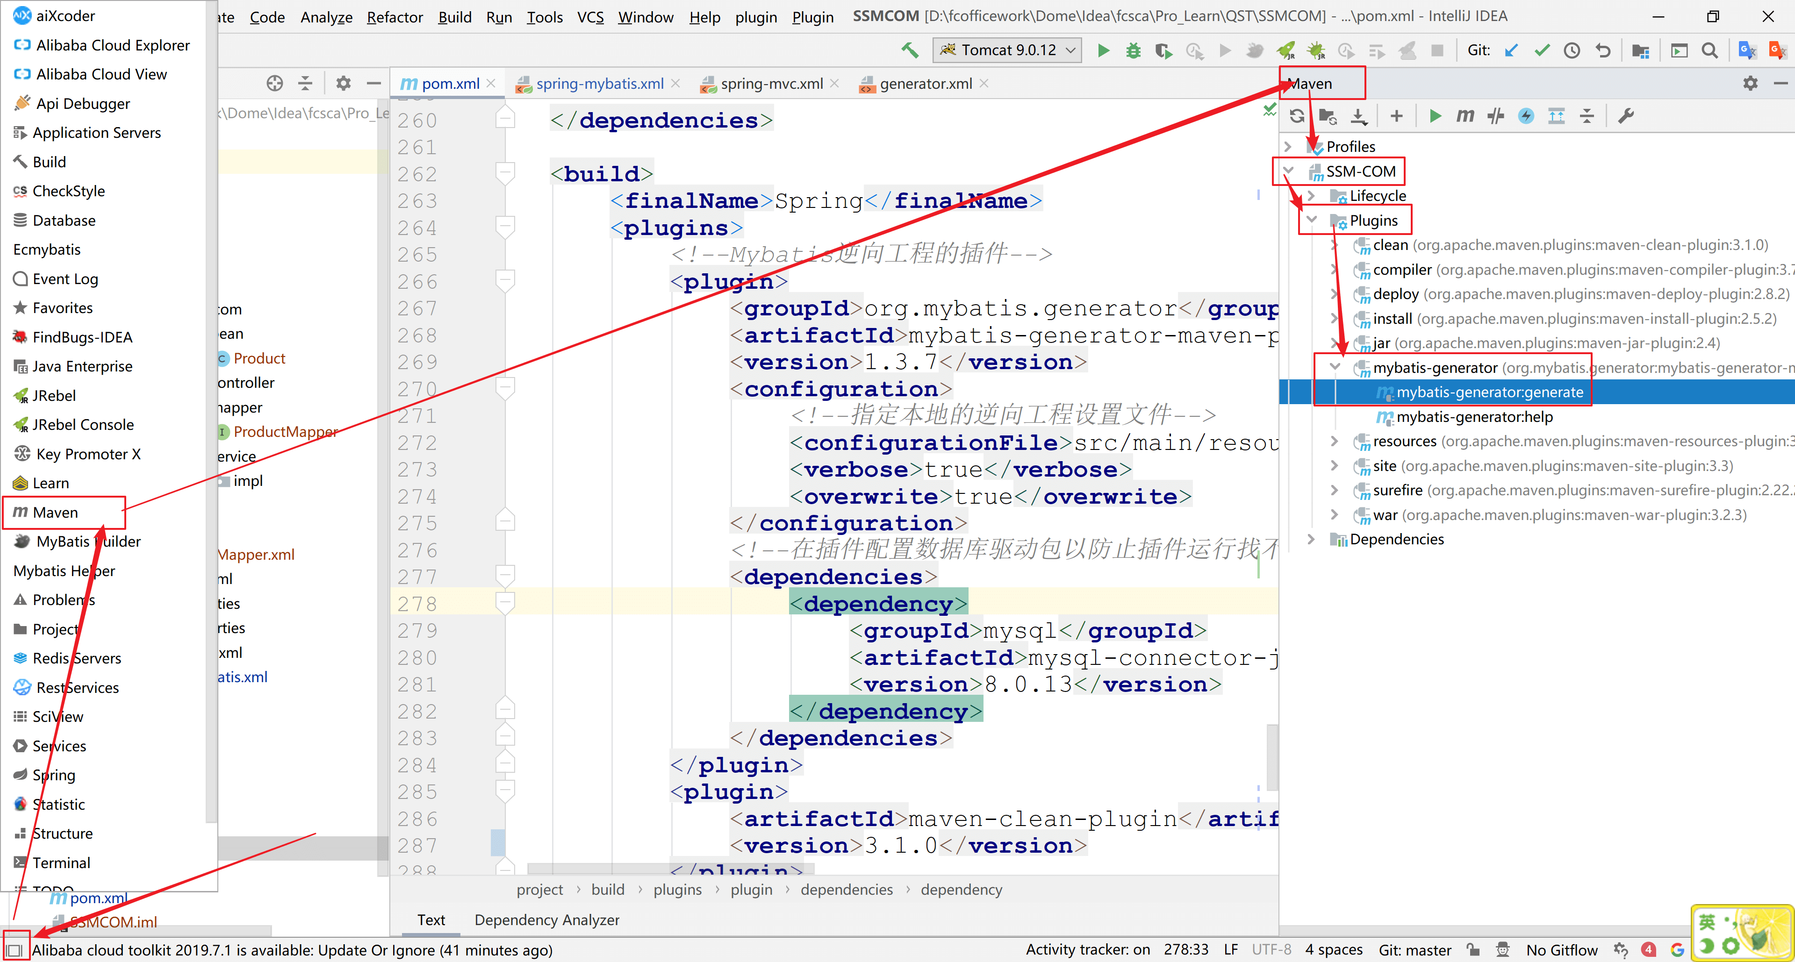
Task: Click the line 264 fold marker
Action: tap(504, 227)
